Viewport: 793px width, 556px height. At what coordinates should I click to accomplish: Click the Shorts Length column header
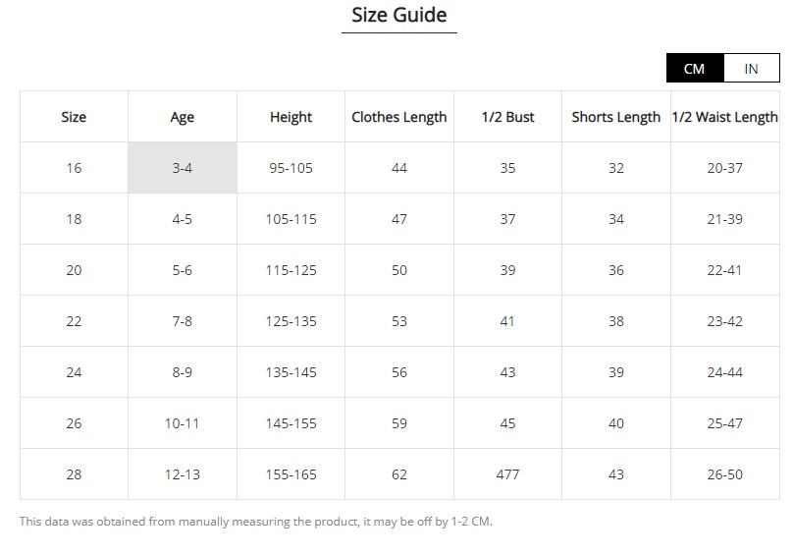pos(616,117)
